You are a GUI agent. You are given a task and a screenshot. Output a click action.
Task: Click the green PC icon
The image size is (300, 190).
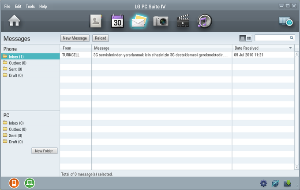point(30,183)
